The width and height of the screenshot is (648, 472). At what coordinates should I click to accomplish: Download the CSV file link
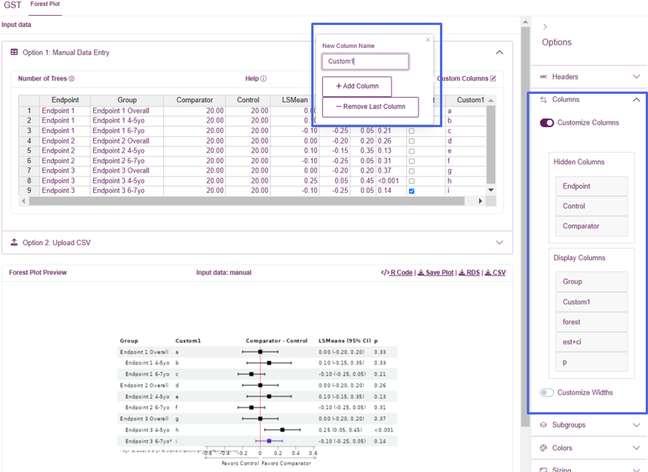coord(495,272)
